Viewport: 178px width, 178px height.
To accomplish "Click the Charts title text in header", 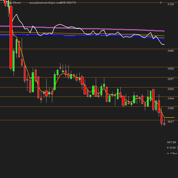I will [17, 3].
